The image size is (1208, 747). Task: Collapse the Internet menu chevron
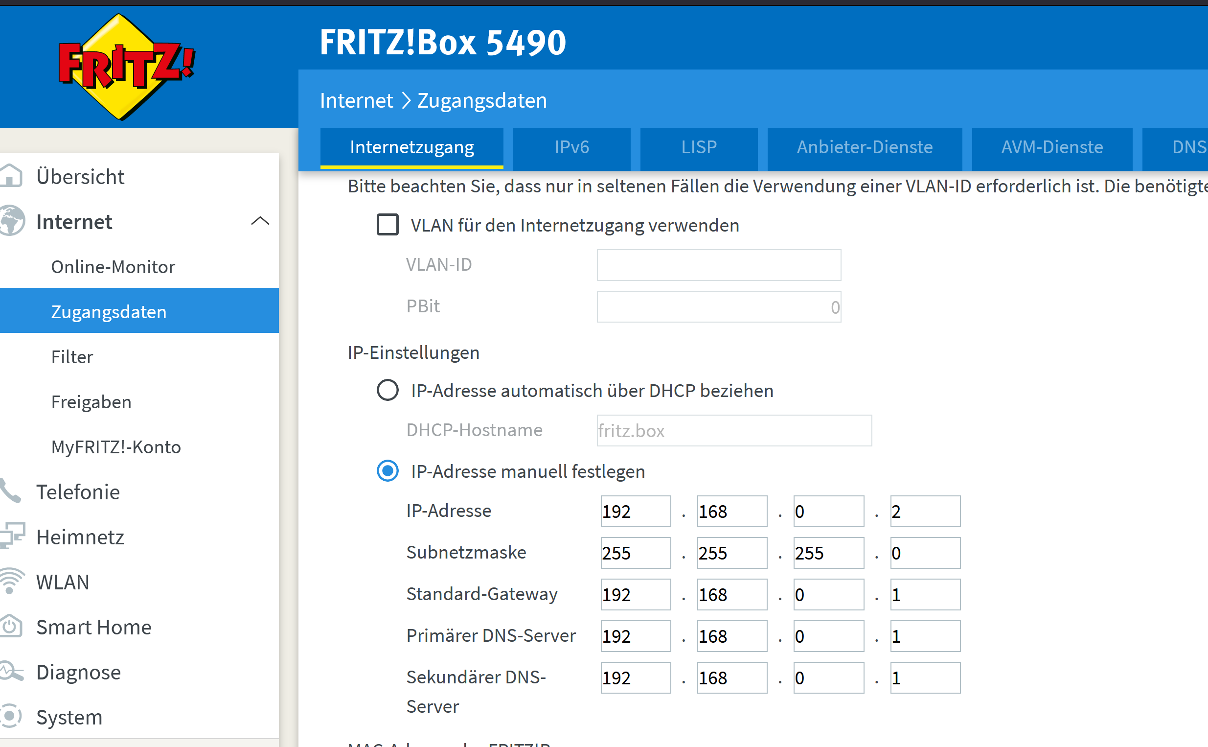[260, 221]
